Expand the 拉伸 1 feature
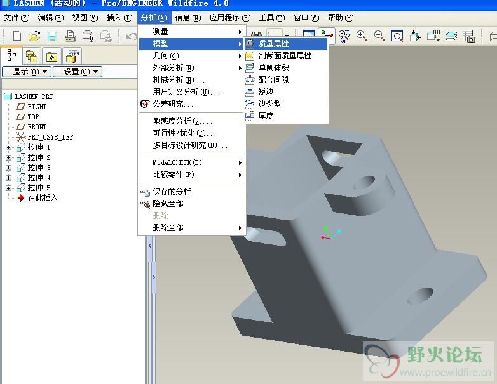This screenshot has width=497, height=384. point(8,147)
